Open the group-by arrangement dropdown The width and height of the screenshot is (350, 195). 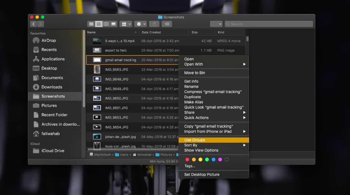pos(126,24)
